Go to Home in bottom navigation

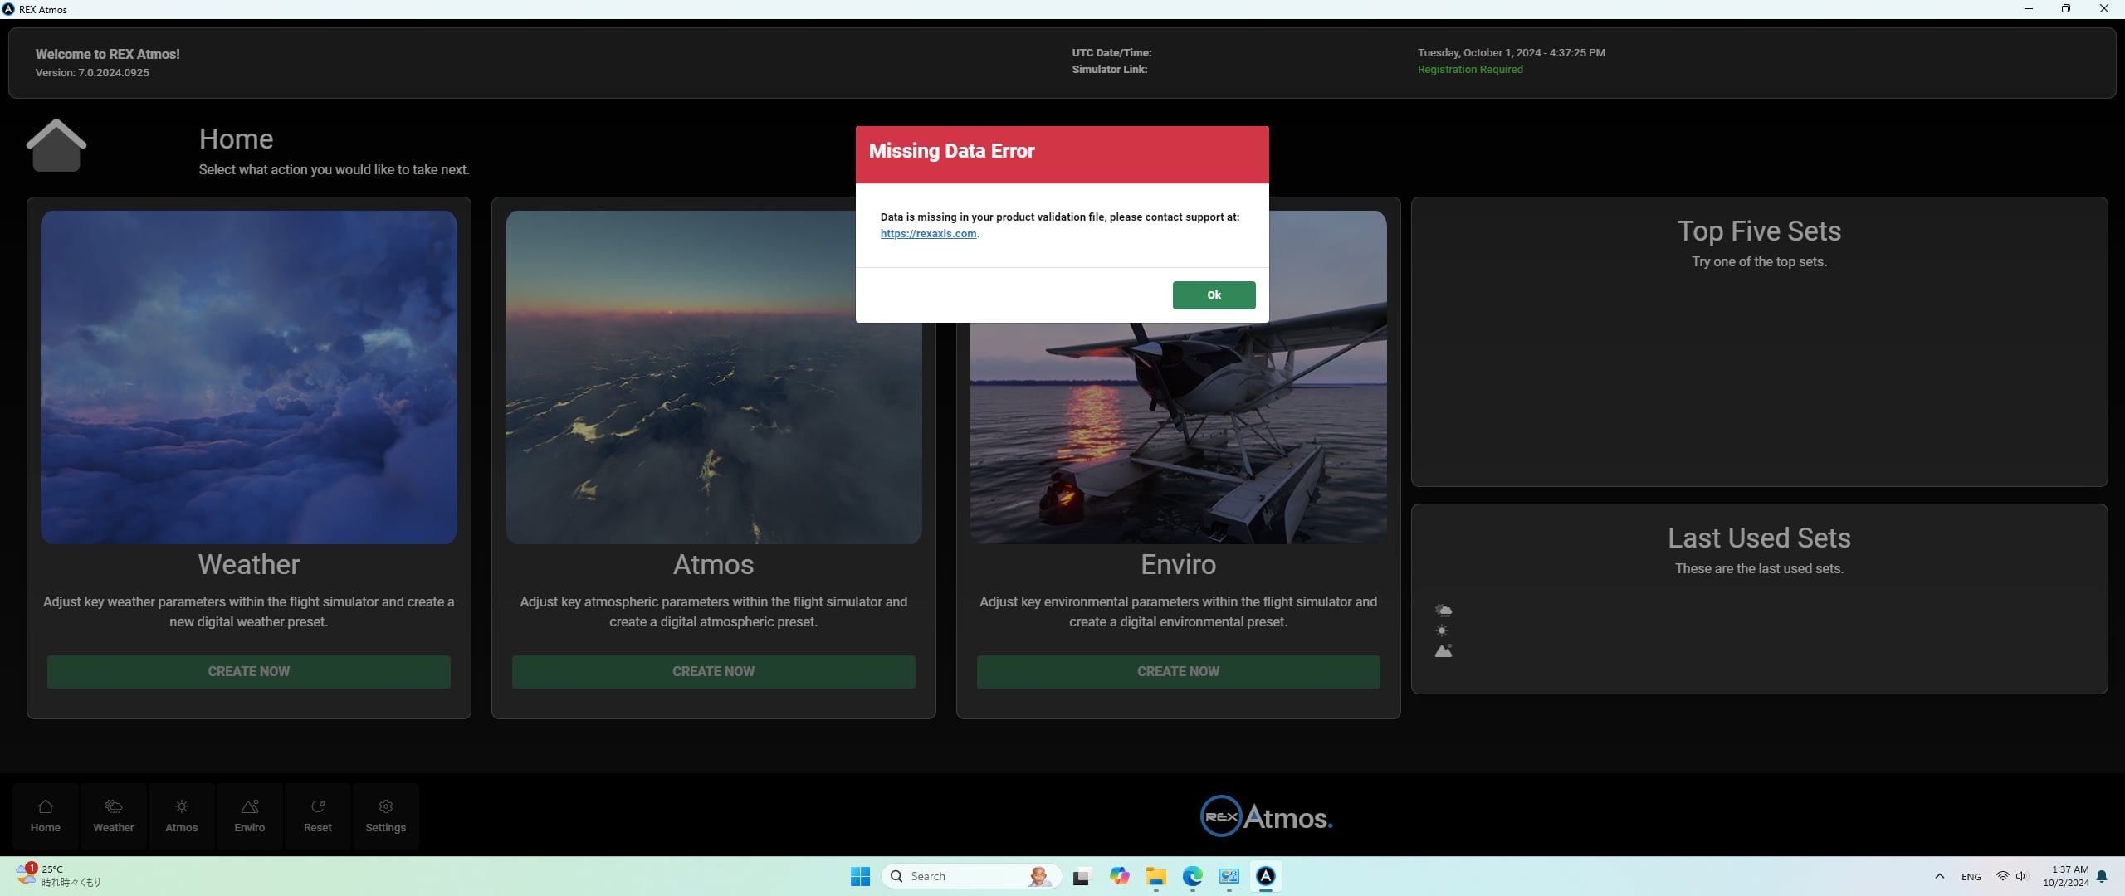pos(46,816)
